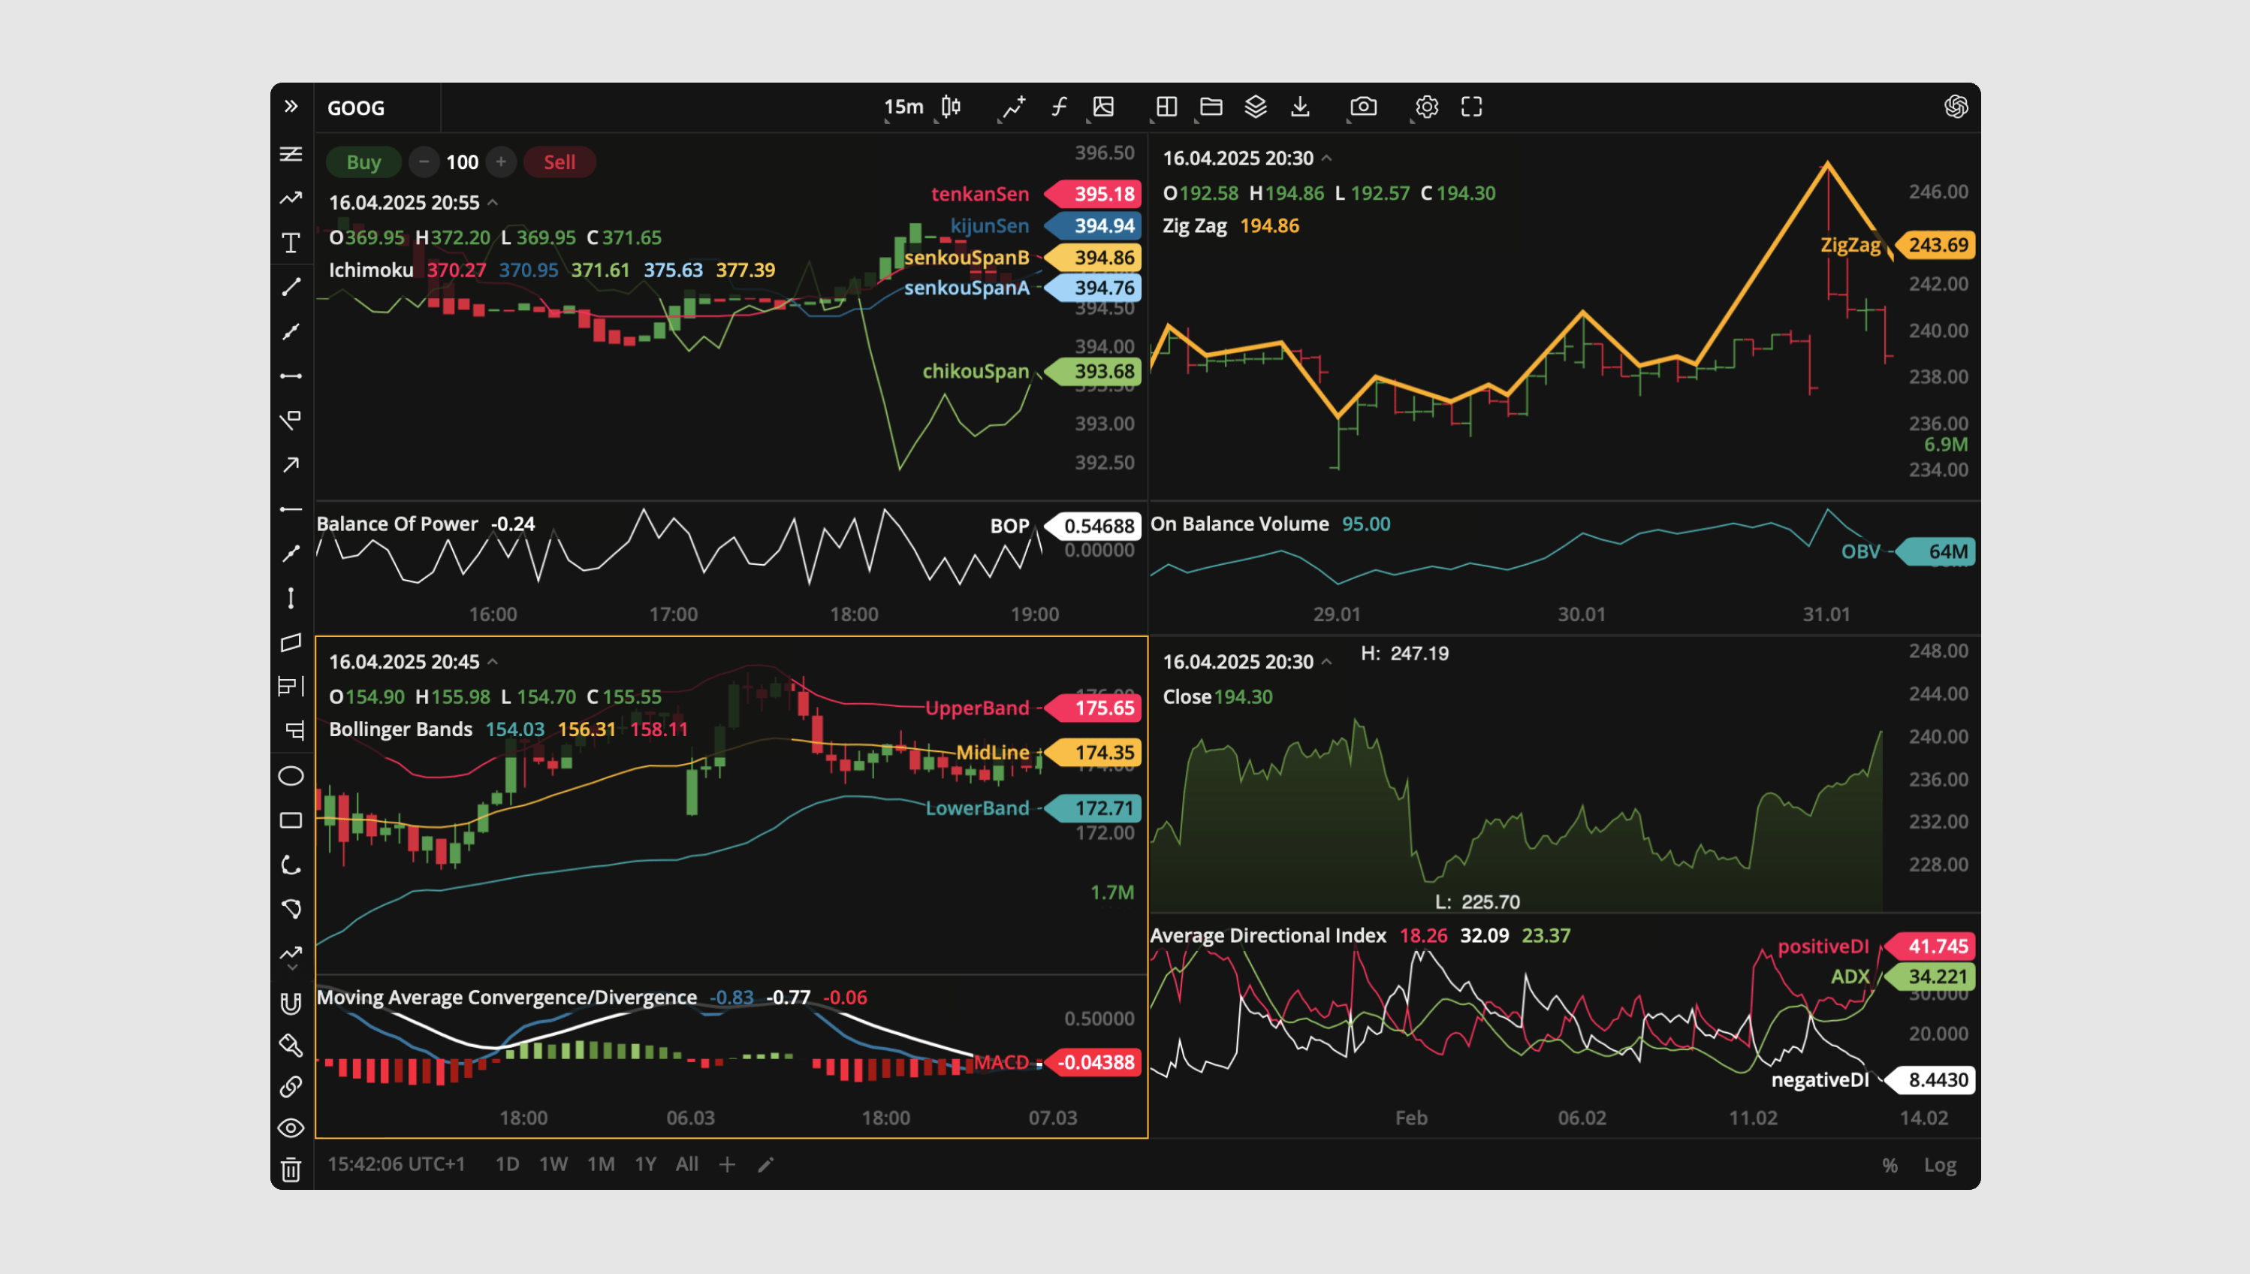Toggle percent scale mode
The height and width of the screenshot is (1274, 2250).
click(x=1890, y=1164)
